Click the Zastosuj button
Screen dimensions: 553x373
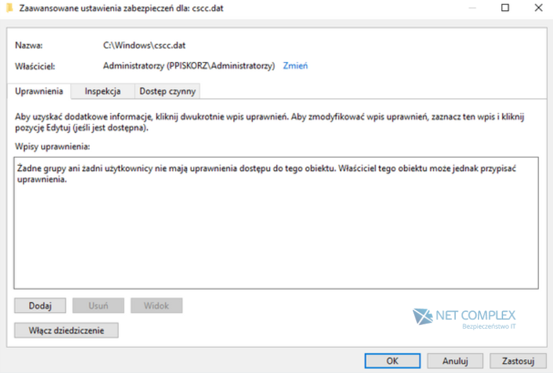[518, 361]
